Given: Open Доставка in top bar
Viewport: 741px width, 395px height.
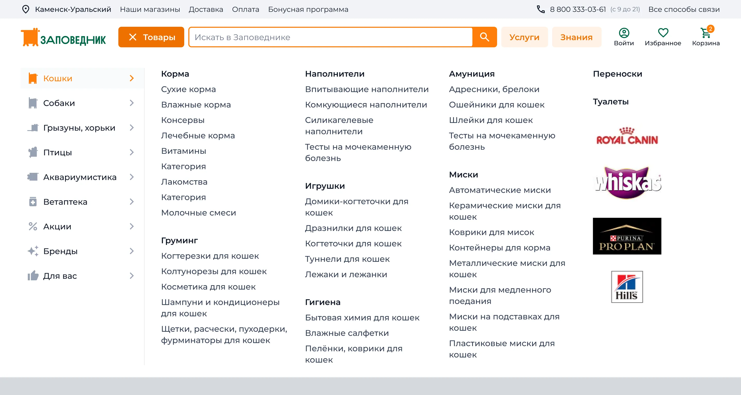Looking at the screenshot, I should click(206, 10).
